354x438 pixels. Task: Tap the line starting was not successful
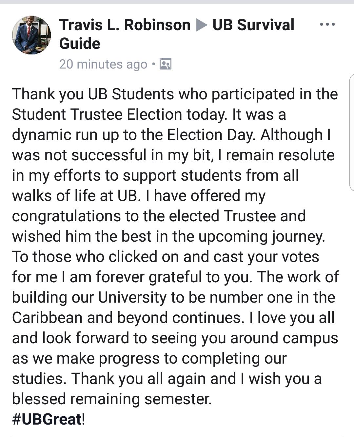(x=173, y=155)
